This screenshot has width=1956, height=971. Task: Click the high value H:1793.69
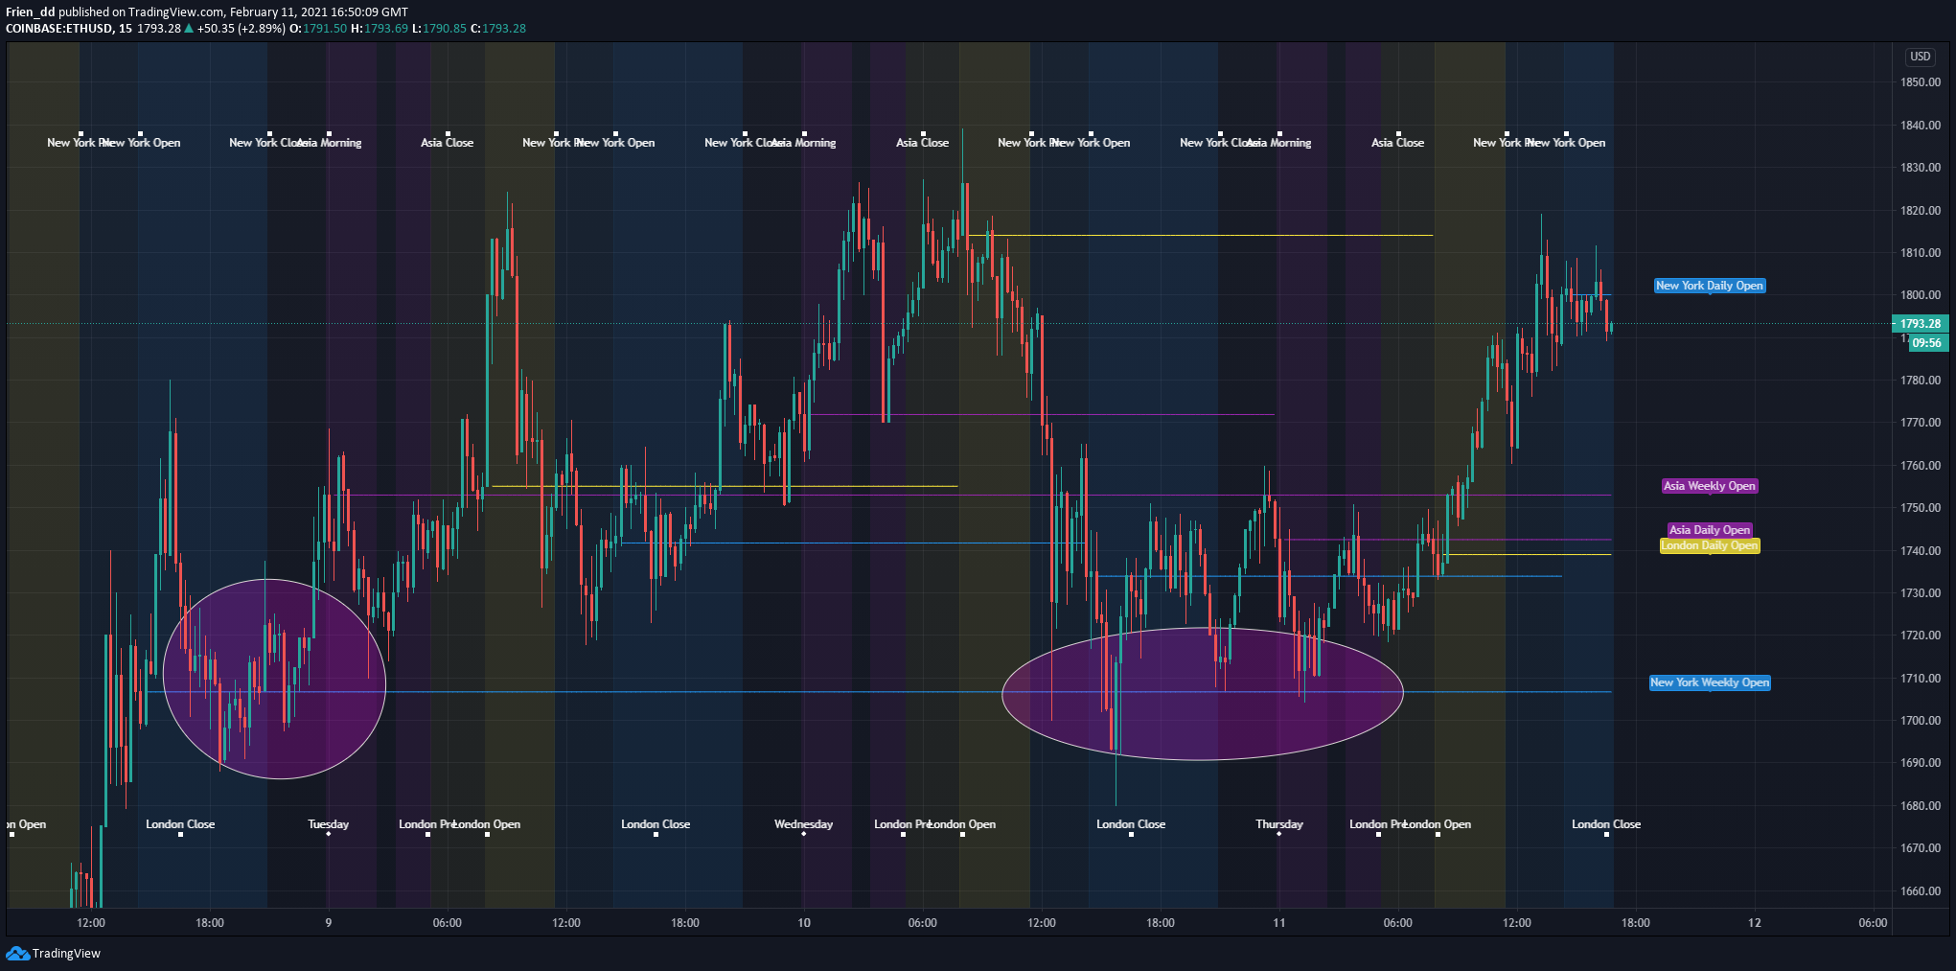click(x=380, y=29)
